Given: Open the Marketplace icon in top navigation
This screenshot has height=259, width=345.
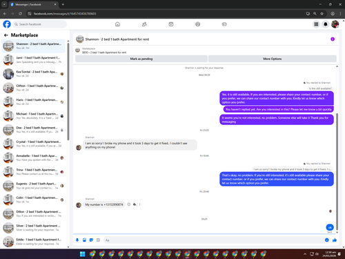Looking at the screenshot, I should coord(197,24).
